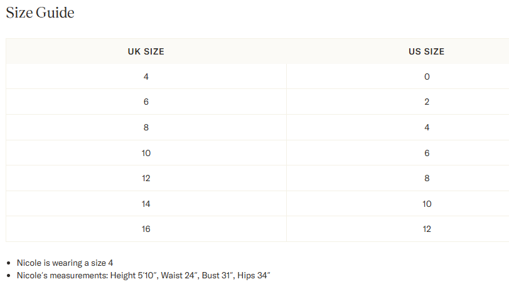Select the US SIZE column header
Image resolution: width=509 pixels, height=299 pixels.
click(427, 51)
